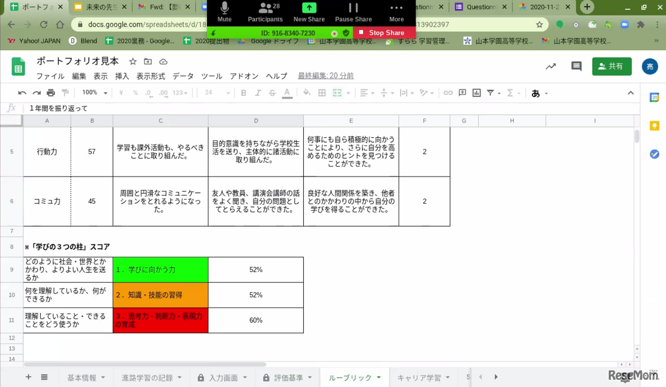The width and height of the screenshot is (666, 387).
Task: Open the Google Calendar side panel
Action: point(655,97)
